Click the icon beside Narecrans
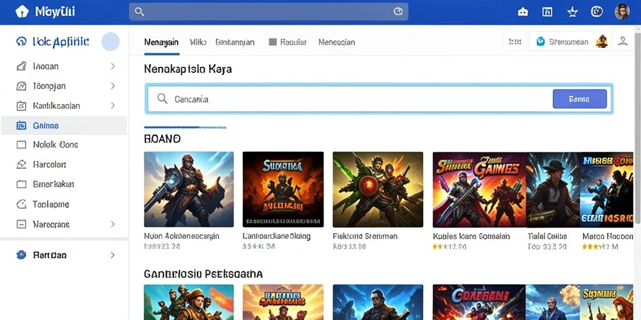This screenshot has width=641, height=320. pyautogui.click(x=21, y=224)
